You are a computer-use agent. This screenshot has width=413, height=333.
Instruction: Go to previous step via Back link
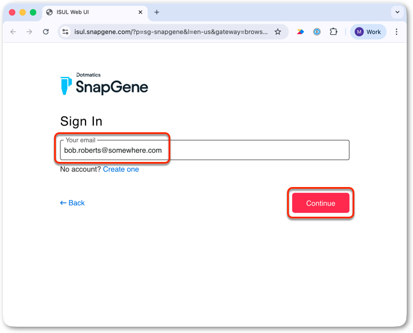(72, 203)
